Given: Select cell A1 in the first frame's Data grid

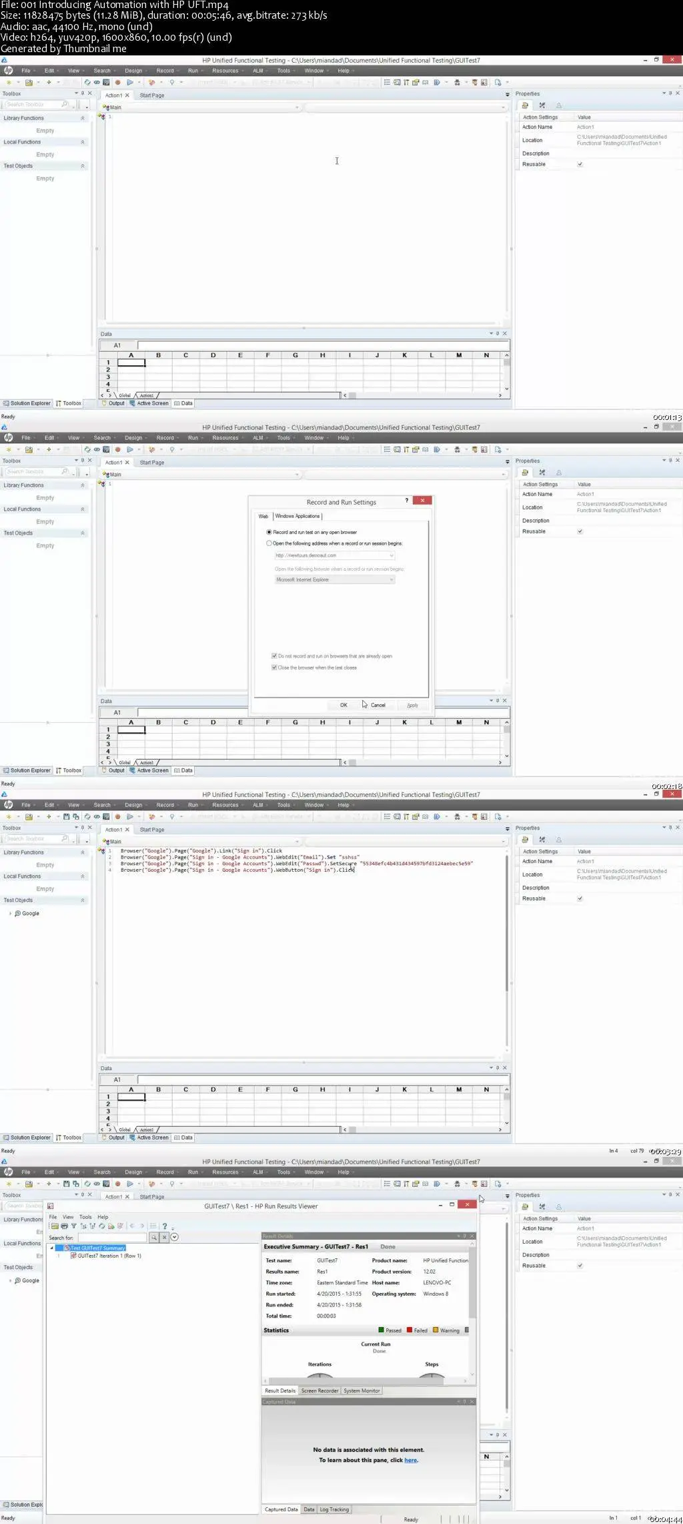Looking at the screenshot, I should [x=131, y=362].
